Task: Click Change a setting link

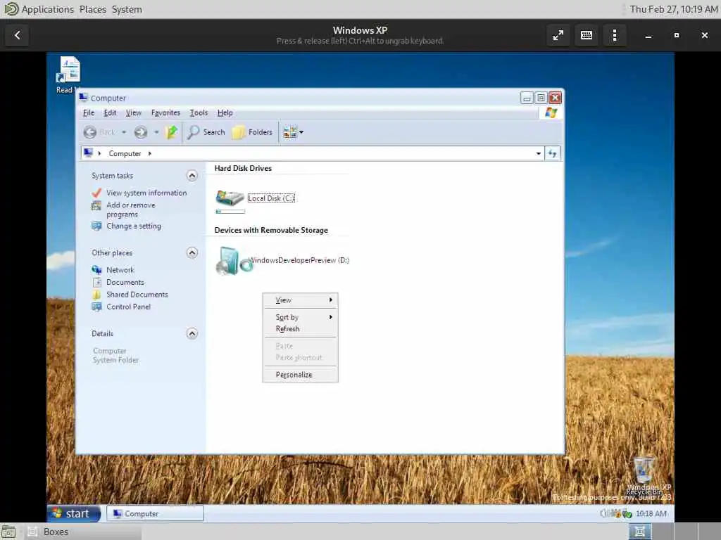Action: tap(133, 226)
